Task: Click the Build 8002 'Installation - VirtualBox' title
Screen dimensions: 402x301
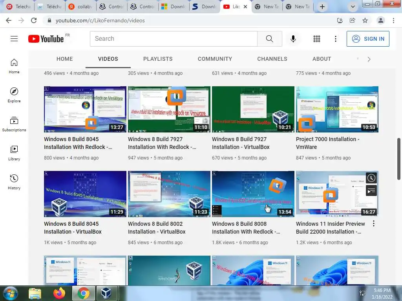Action: click(157, 228)
